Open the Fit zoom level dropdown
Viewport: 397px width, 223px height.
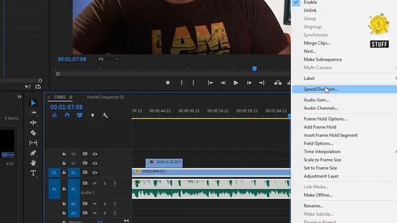108,59
